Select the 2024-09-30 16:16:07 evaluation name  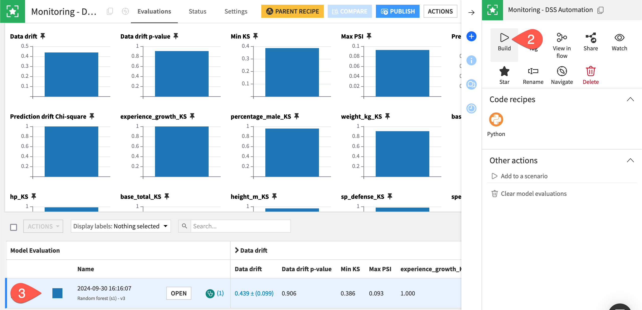click(x=104, y=288)
